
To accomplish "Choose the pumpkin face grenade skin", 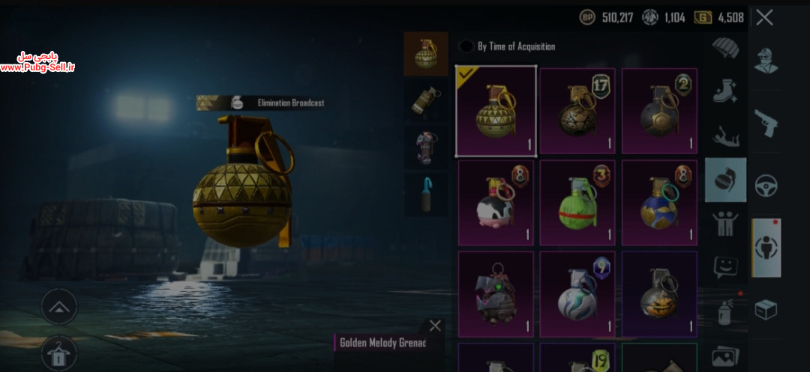I will tap(660, 294).
